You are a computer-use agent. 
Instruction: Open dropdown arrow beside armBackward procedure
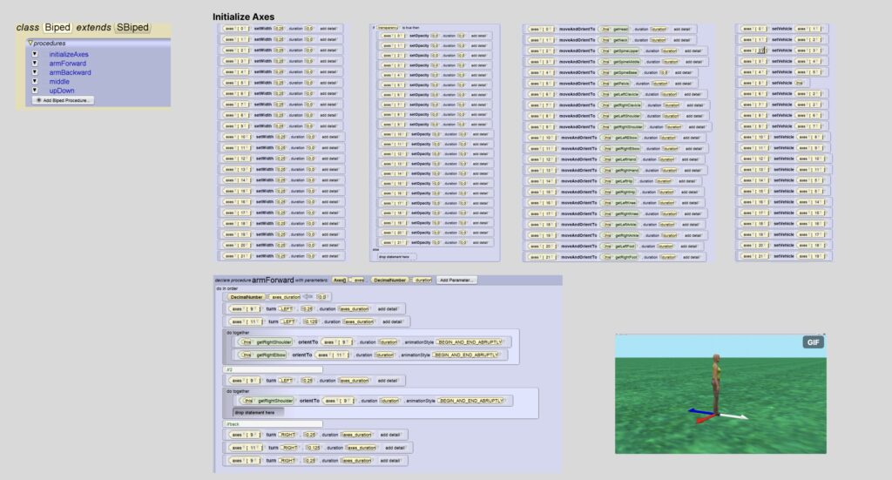[35, 72]
